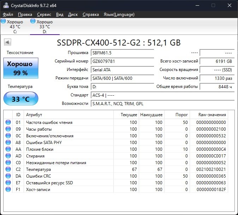This screenshot has height=215, width=238.
Task: Click the previous disk arrow button
Action: [x=7, y=42]
